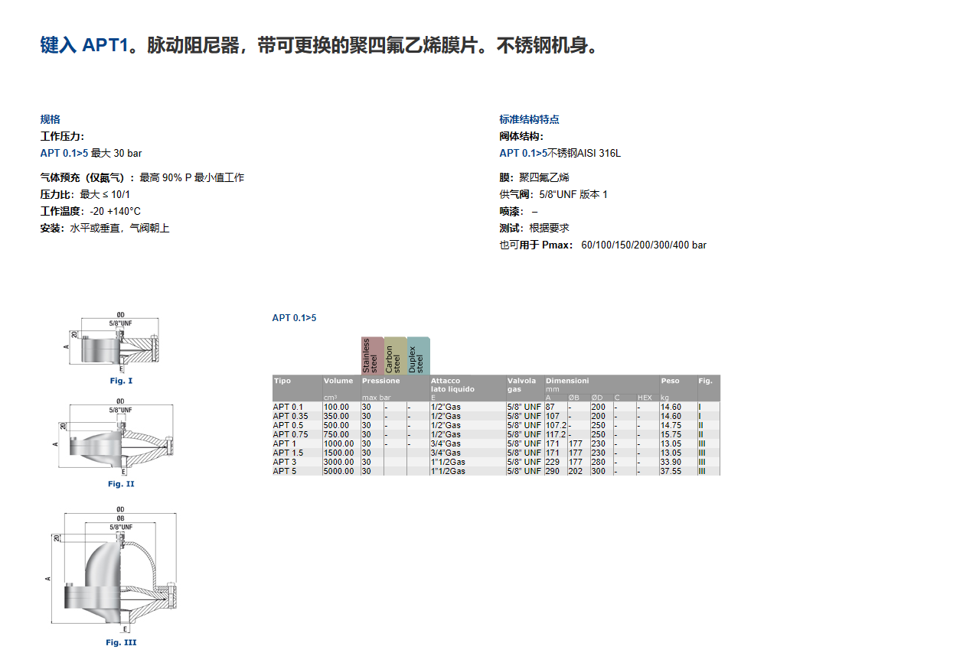Switch to the Carbon steel tab
This screenshot has width=976, height=656.
[x=395, y=356]
